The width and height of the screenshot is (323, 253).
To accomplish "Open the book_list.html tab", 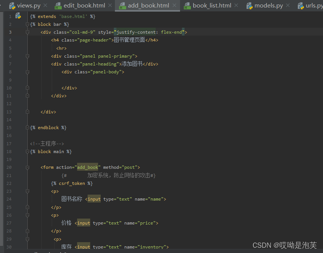I will pyautogui.click(x=212, y=6).
